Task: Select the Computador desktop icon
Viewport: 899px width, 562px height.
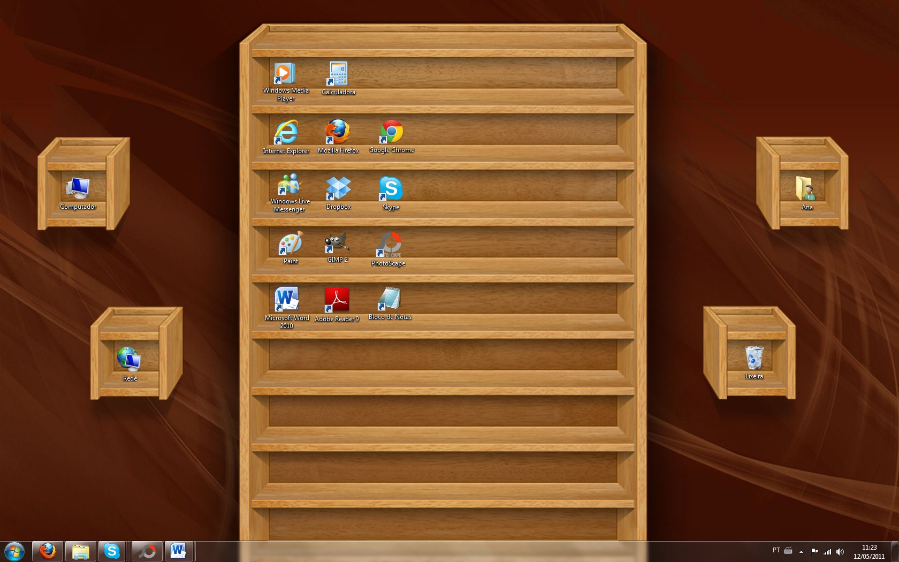Action: coord(78,194)
